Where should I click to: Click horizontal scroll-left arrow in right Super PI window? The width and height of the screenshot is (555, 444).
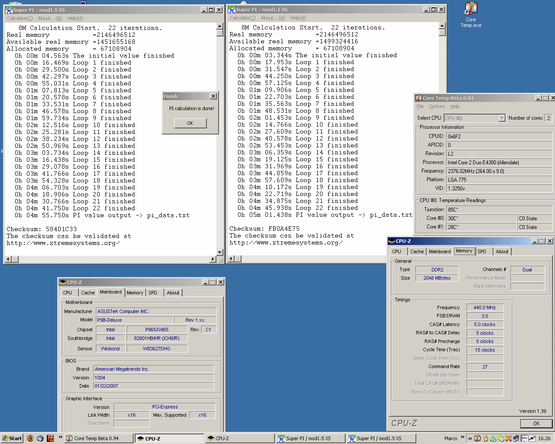pos(231,259)
